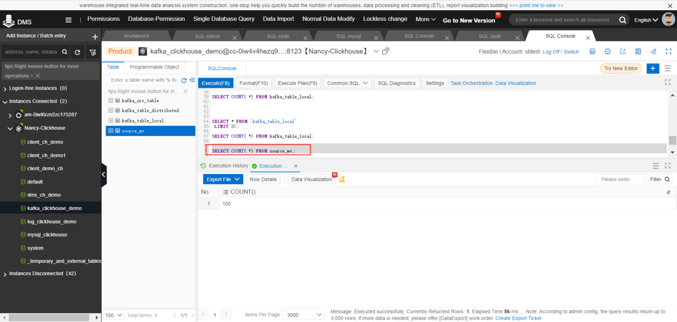Refresh the table list
The width and height of the screenshot is (677, 322).
184,80
